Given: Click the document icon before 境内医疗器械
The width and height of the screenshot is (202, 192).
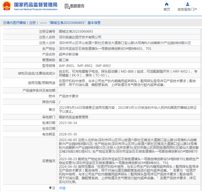Looking at the screenshot, I should (x=5, y=23).
